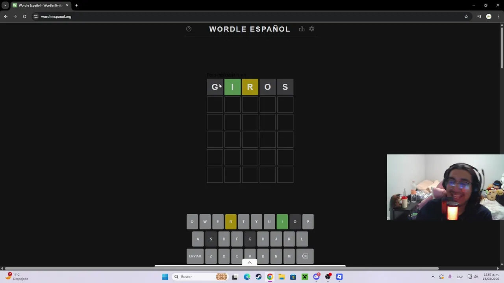Open Roblox from the taskbar
This screenshot has height=283, width=504.
point(339,277)
